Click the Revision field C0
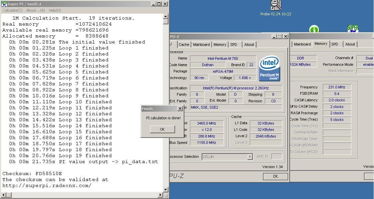This screenshot has height=199, width=374. [x=273, y=101]
